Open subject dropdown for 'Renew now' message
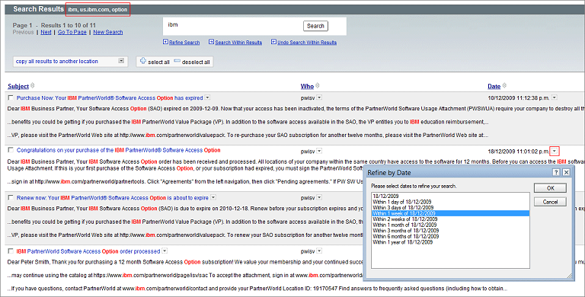This screenshot has height=297, width=585. click(213, 197)
